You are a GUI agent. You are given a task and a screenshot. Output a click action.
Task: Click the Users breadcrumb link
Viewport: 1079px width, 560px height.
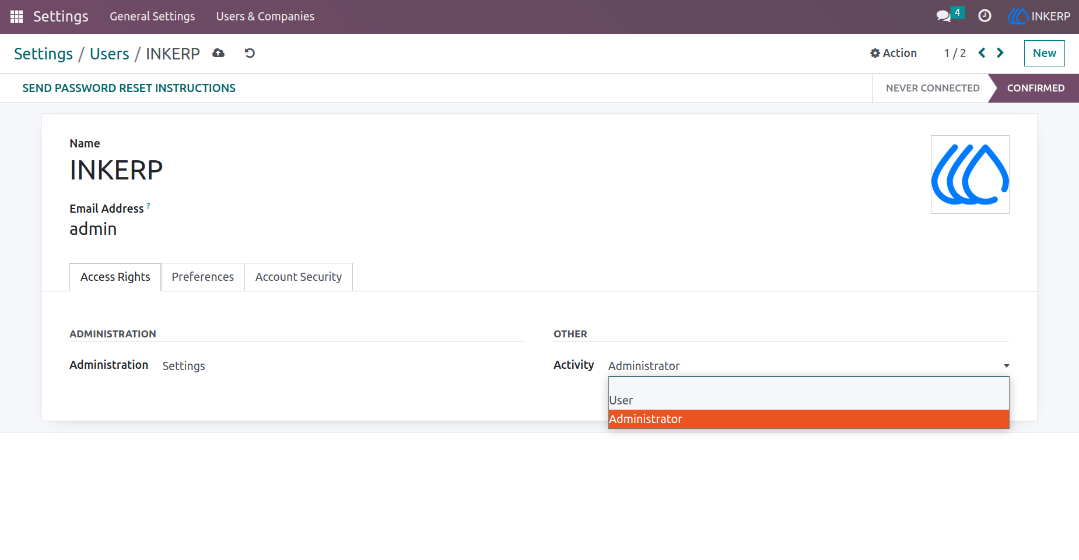click(109, 54)
